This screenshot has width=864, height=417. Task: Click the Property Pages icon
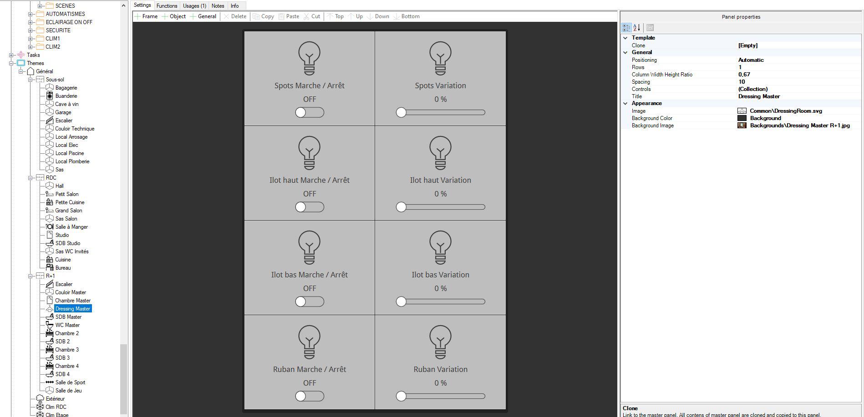point(650,28)
